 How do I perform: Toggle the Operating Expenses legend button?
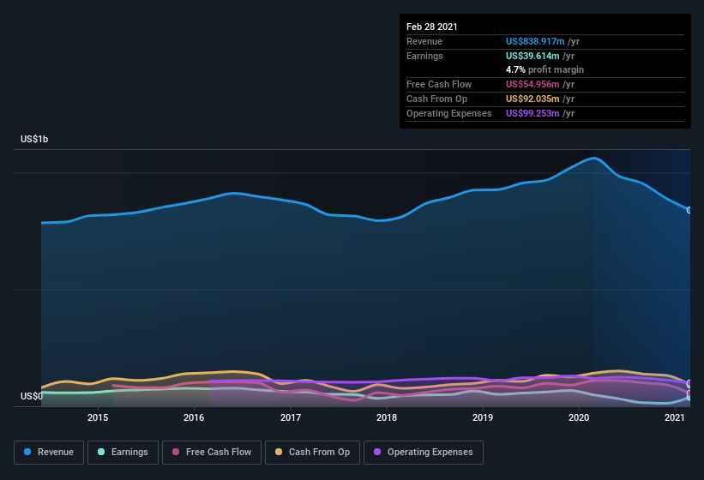pyautogui.click(x=424, y=453)
